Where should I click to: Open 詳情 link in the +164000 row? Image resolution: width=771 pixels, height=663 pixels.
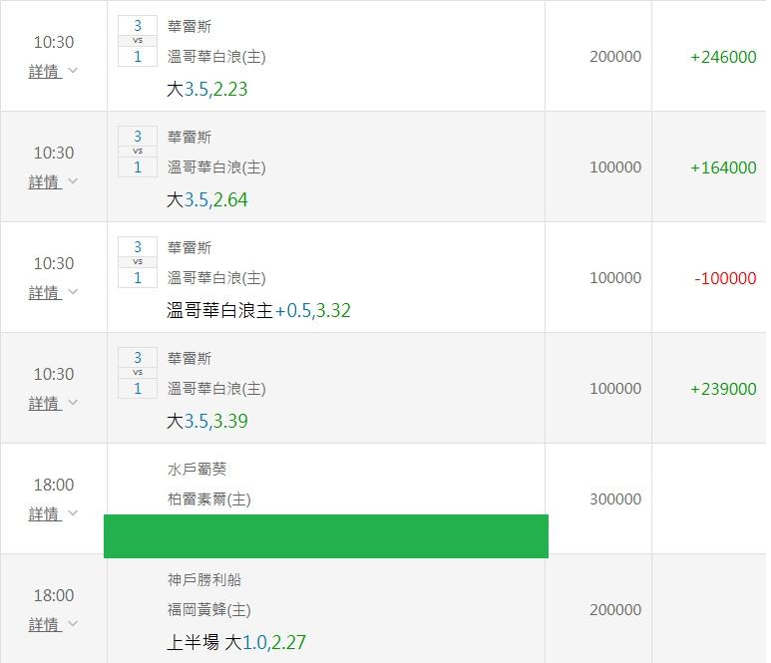coord(45,182)
